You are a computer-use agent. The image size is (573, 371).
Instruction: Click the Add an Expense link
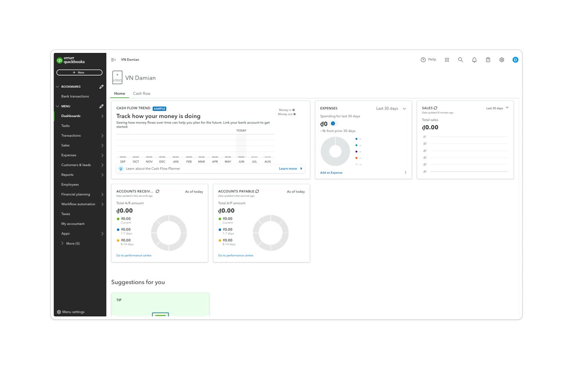(x=331, y=172)
